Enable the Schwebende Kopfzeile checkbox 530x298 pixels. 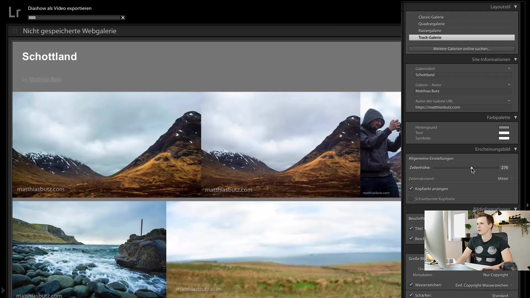tap(411, 199)
